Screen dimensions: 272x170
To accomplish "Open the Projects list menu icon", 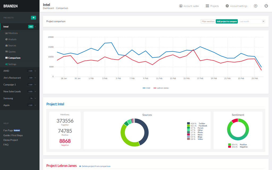I will pos(207,6).
